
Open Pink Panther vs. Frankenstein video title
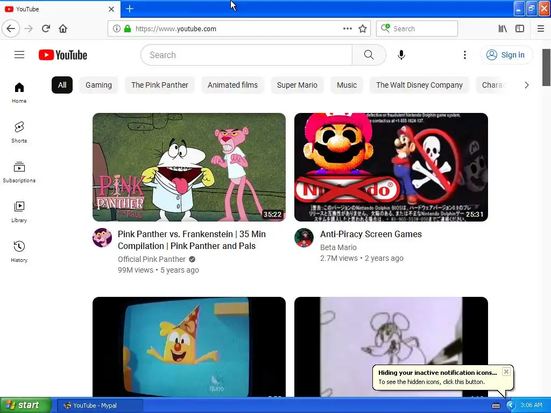coord(192,240)
